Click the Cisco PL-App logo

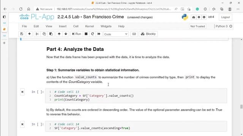click(x=37, y=17)
